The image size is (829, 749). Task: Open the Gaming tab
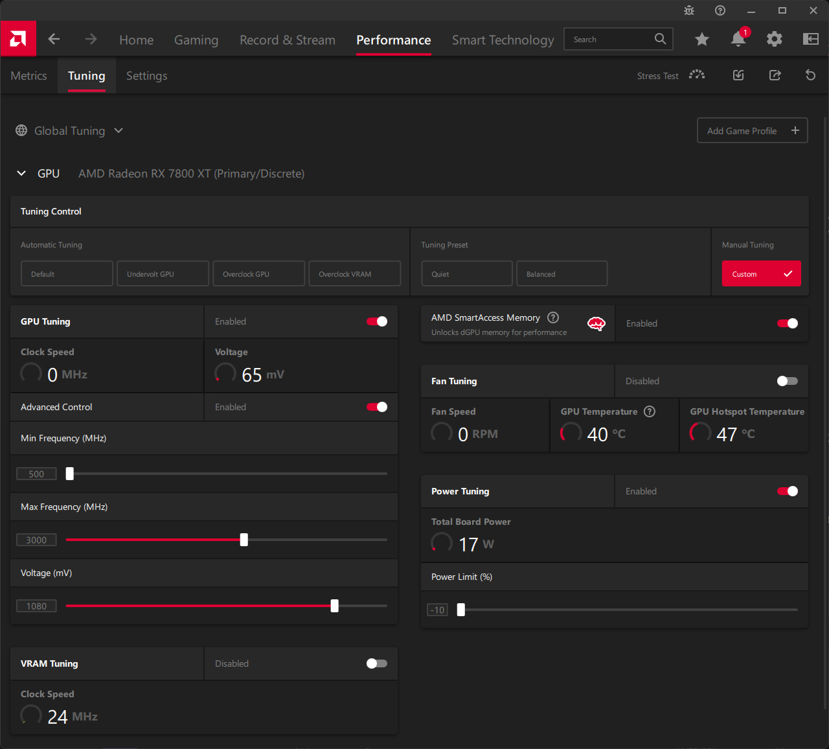coord(196,40)
